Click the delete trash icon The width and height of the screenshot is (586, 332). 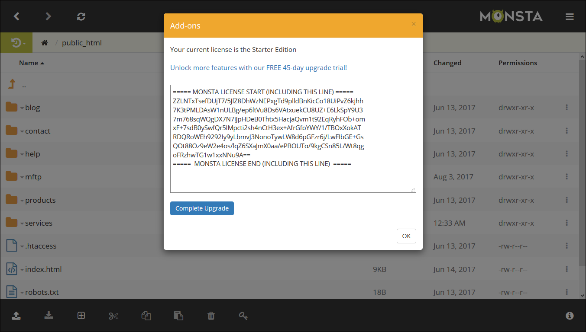[211, 316]
